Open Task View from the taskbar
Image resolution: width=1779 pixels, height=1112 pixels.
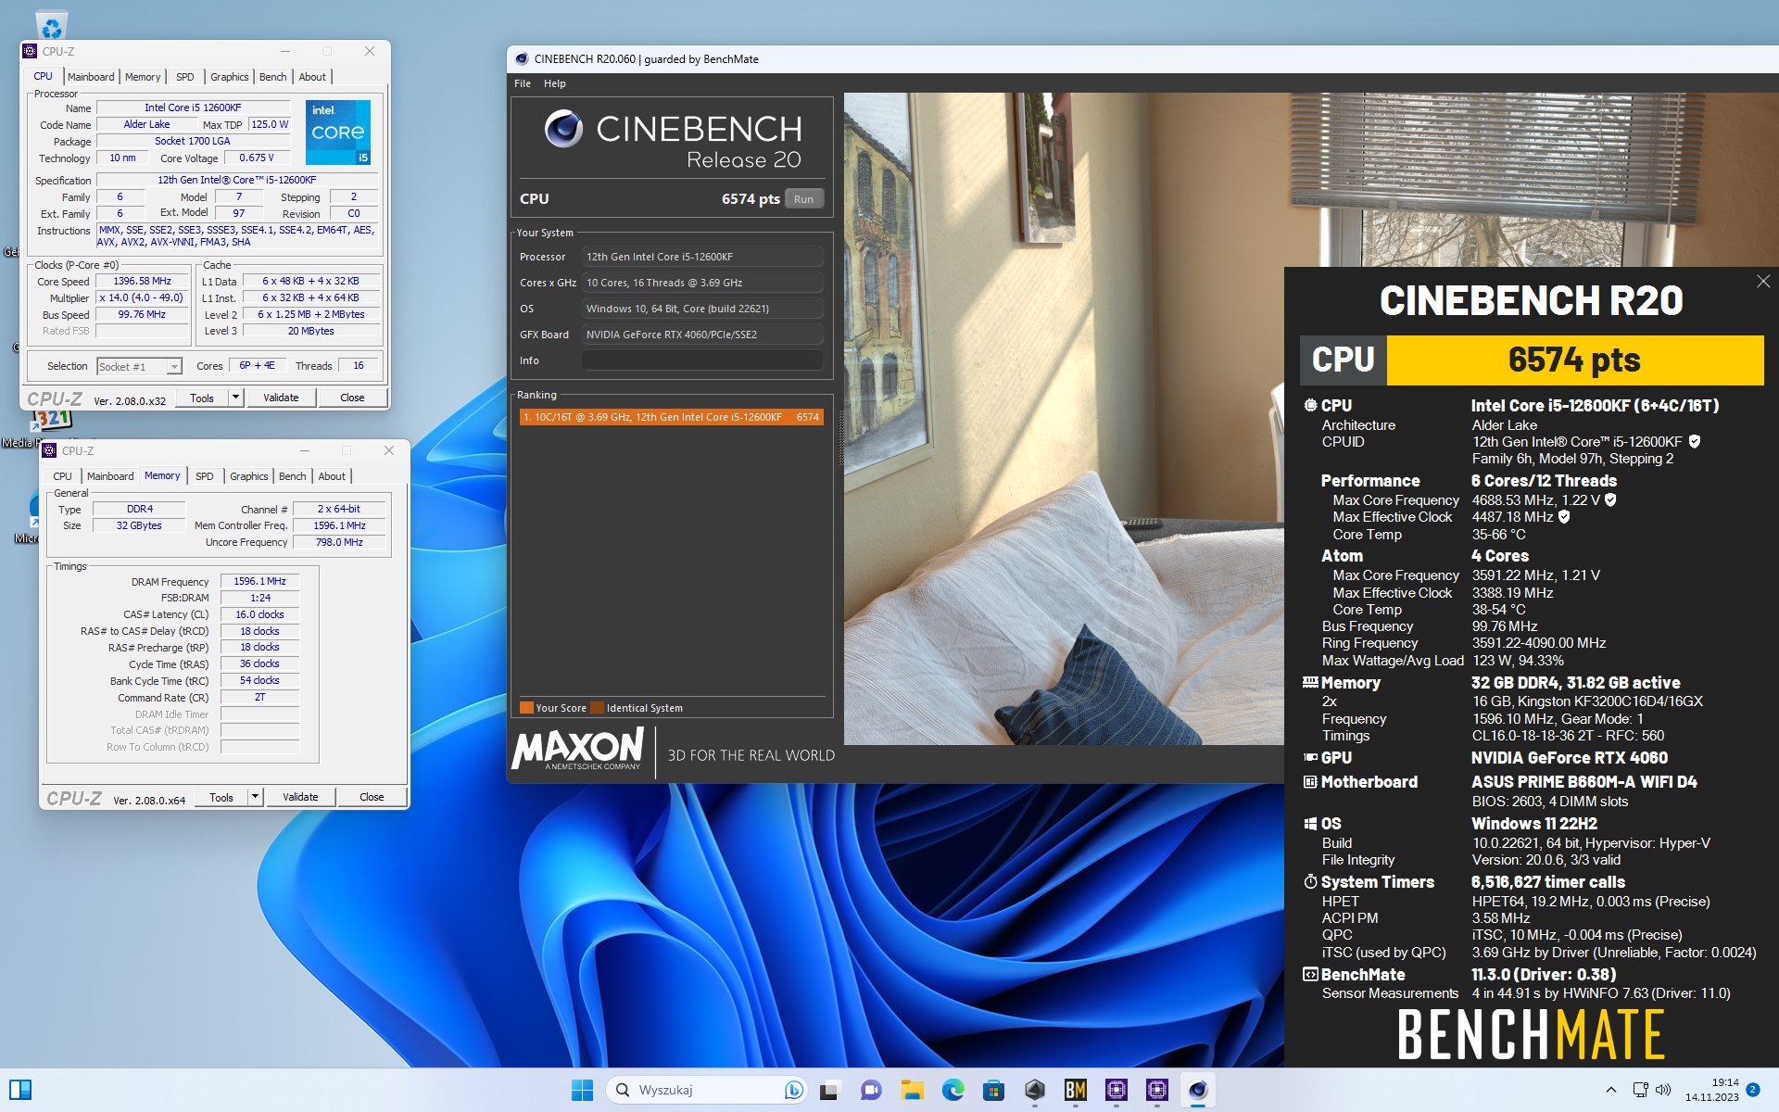829,1090
